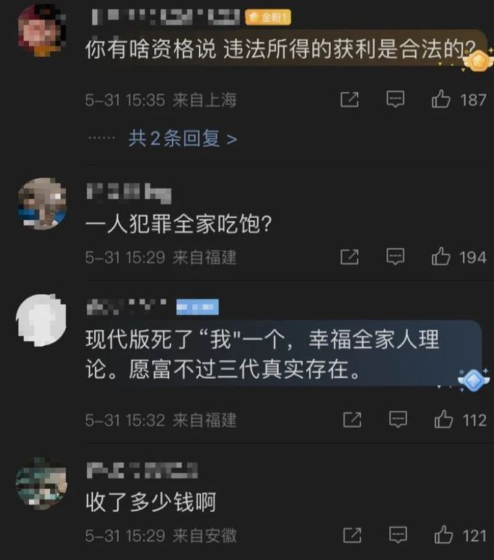Open the white avatar of third commenter
494x560 pixels.
point(41,320)
